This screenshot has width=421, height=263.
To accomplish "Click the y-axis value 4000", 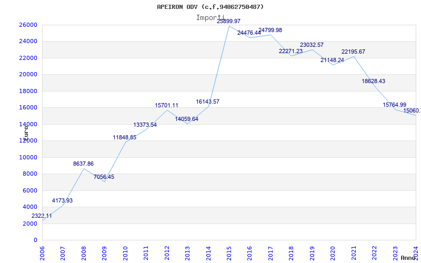I will pos(30,207).
